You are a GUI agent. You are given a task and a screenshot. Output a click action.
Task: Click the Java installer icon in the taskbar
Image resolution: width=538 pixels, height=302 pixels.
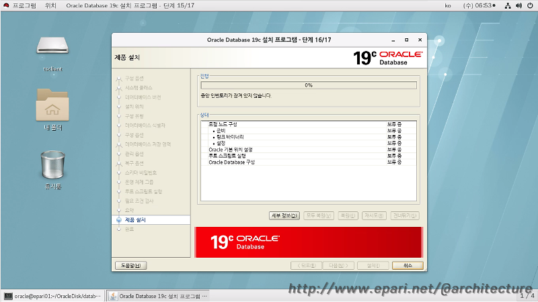pos(113,296)
